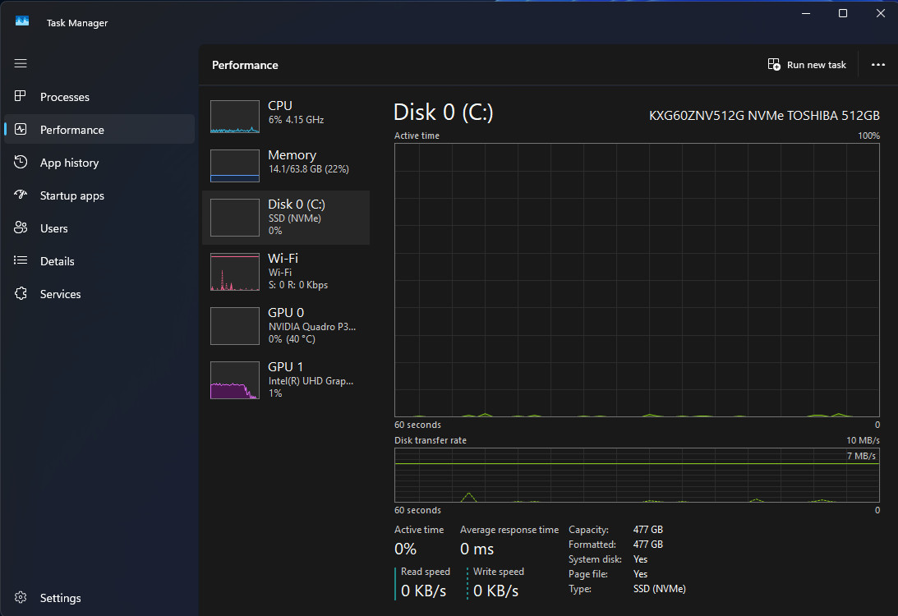Maximize the Task Manager window
This screenshot has width=898, height=616.
[x=843, y=13]
